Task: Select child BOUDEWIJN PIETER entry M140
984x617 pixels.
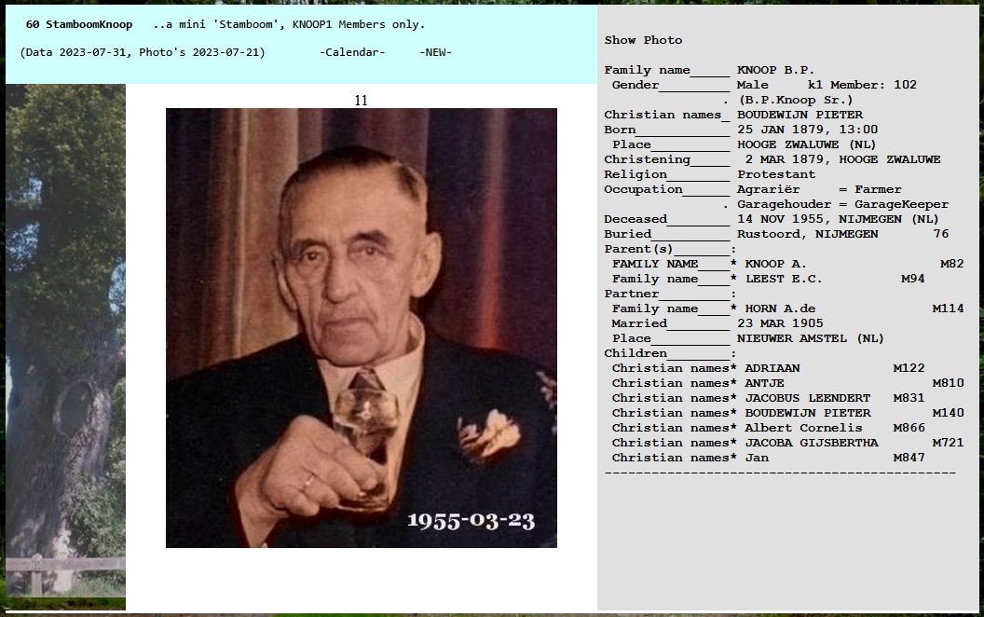Action: coord(807,413)
